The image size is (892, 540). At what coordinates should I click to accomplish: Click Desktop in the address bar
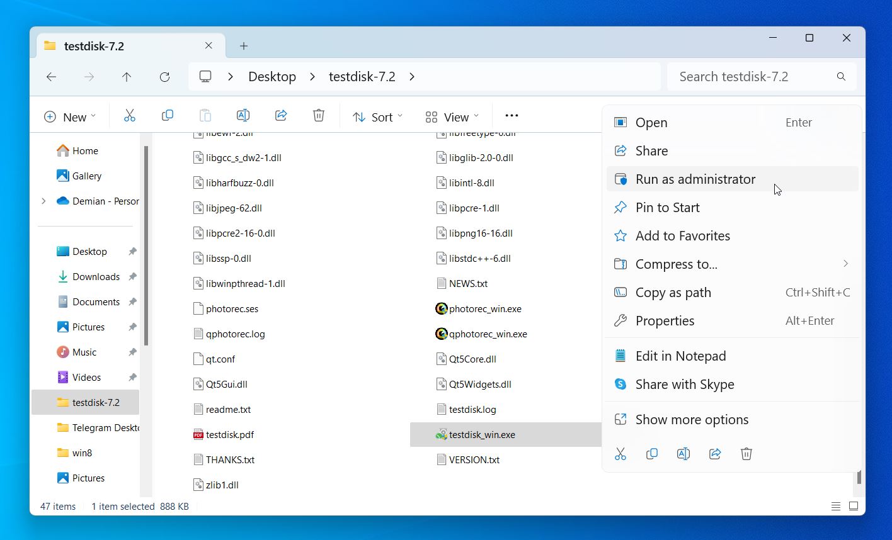[x=272, y=77]
